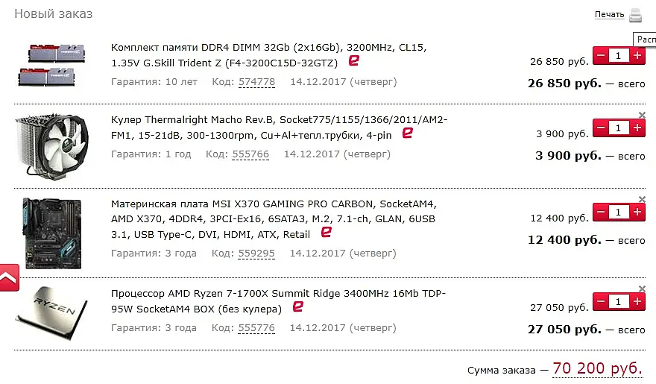Click the partially visible Расп tooltip button
Screen dimensions: 656x384
pos(645,40)
